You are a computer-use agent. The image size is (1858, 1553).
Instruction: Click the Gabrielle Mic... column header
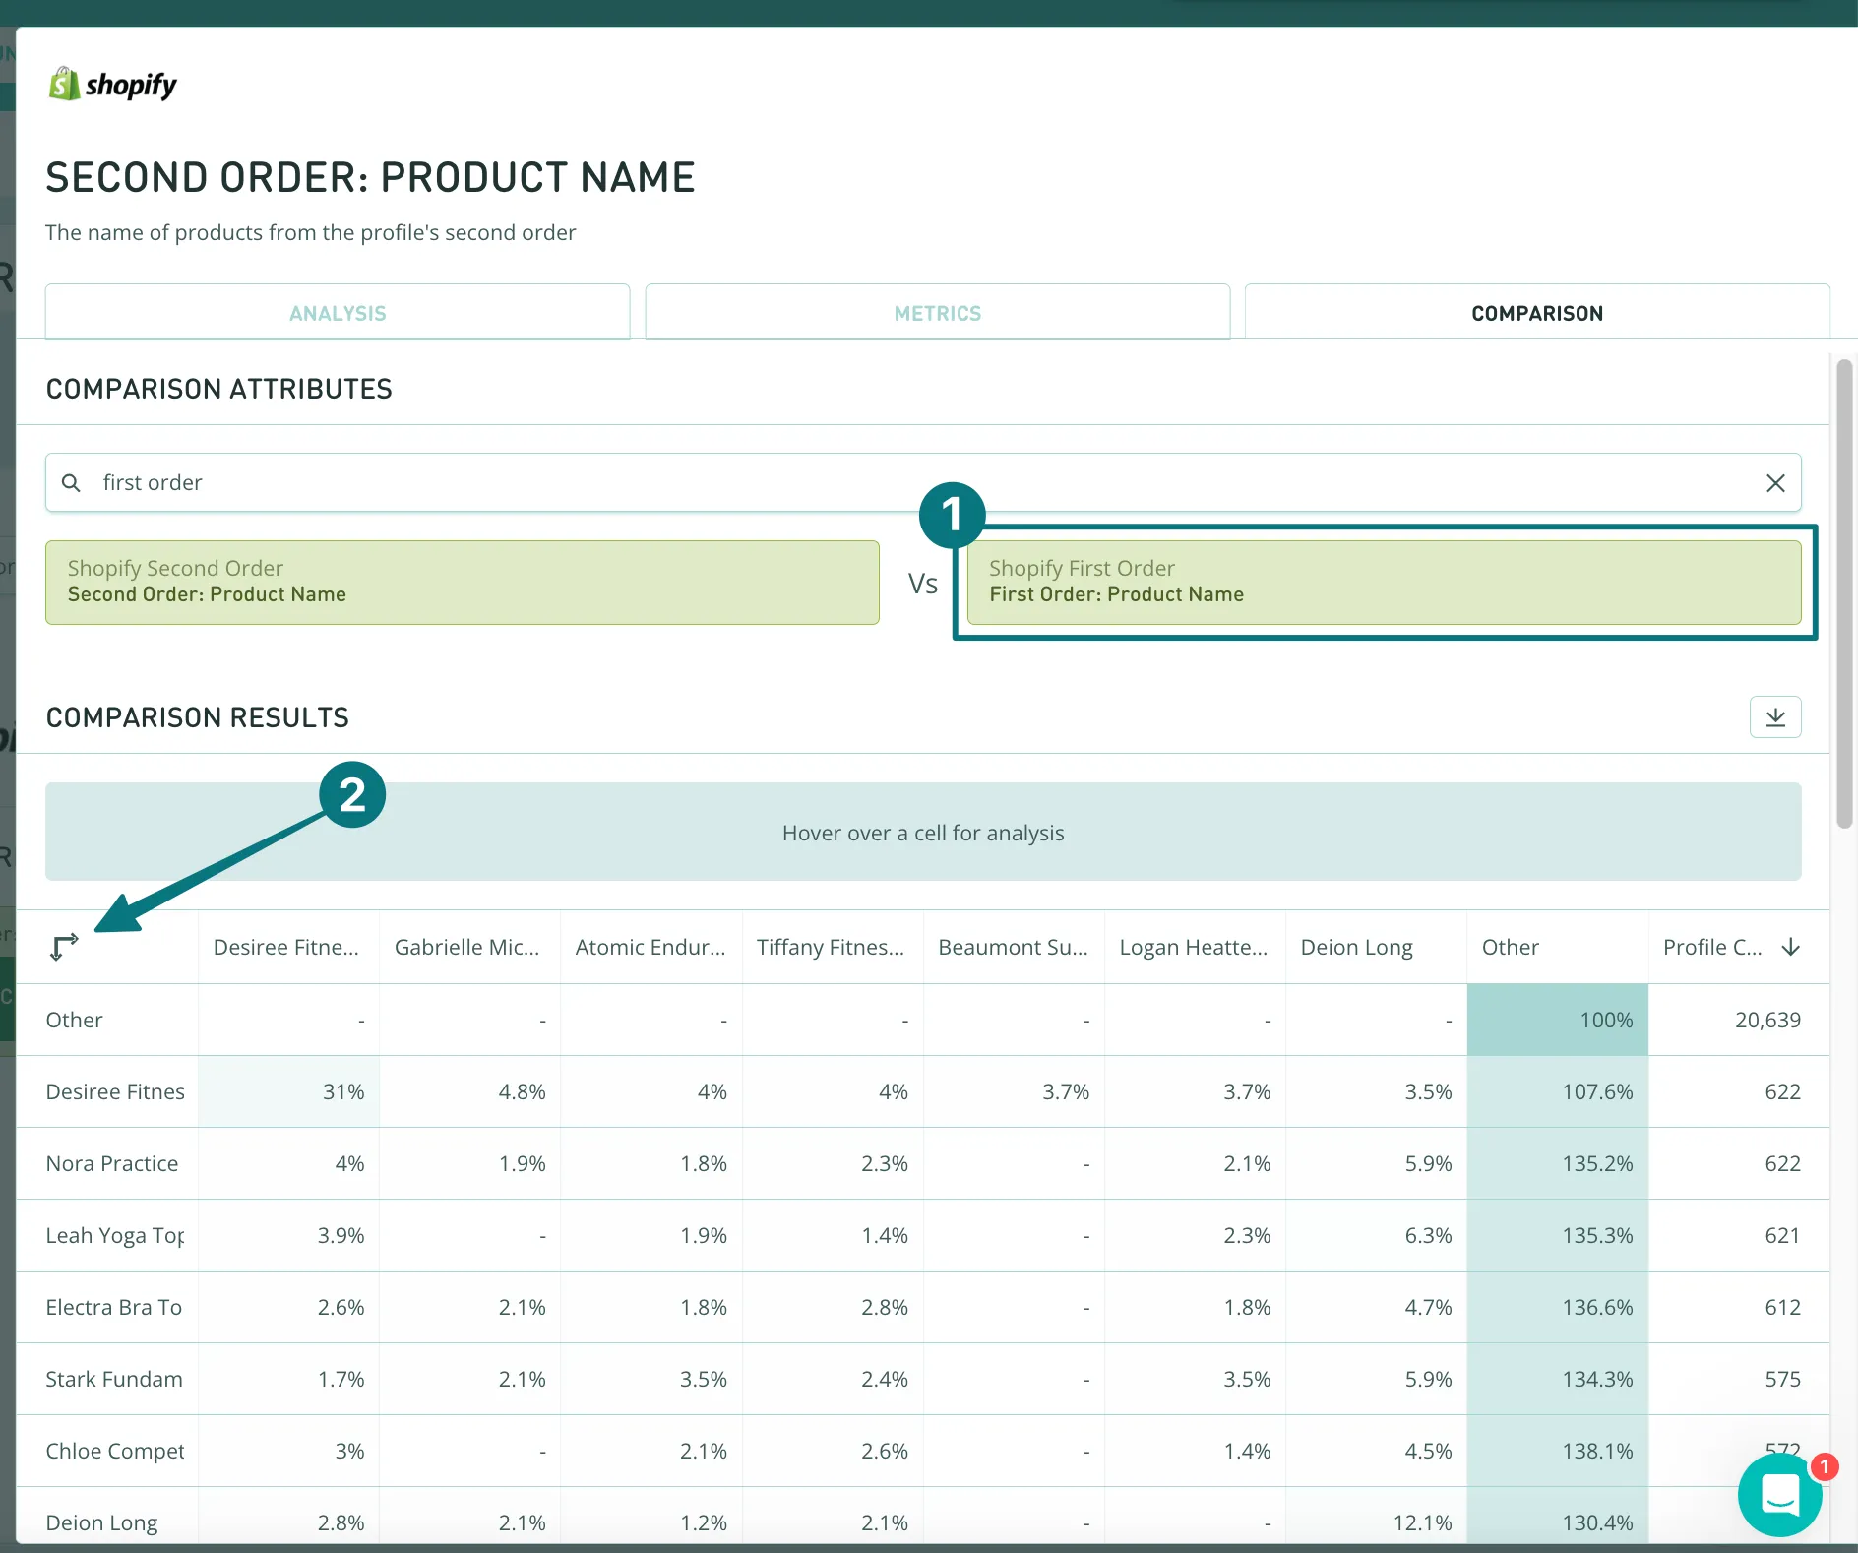click(467, 947)
